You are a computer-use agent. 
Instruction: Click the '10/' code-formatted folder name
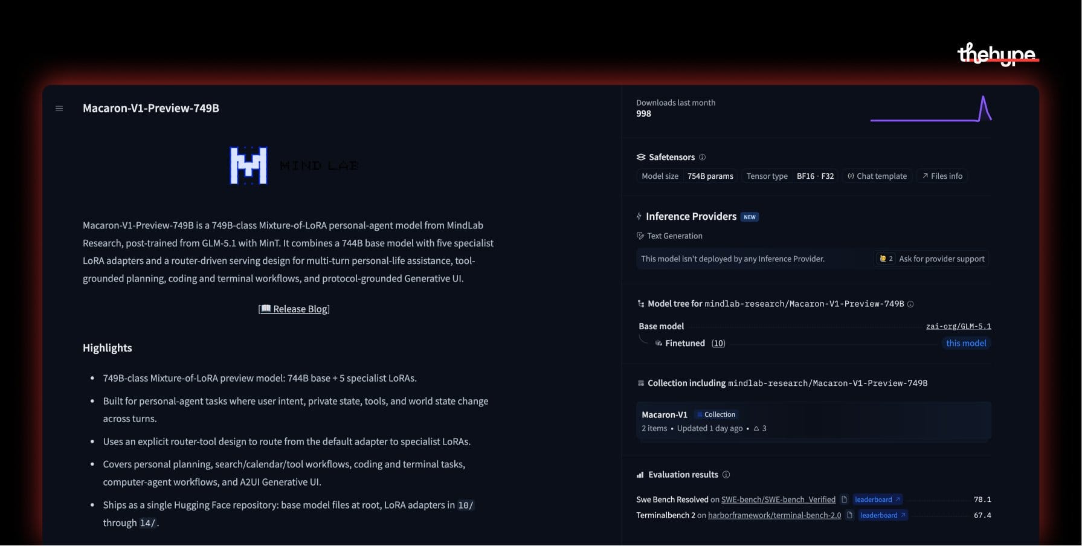pos(466,505)
